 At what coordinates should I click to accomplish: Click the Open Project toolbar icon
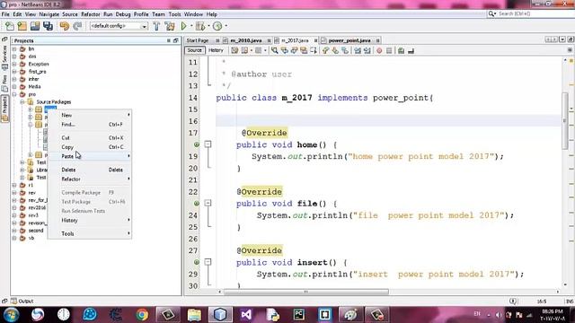[35, 26]
